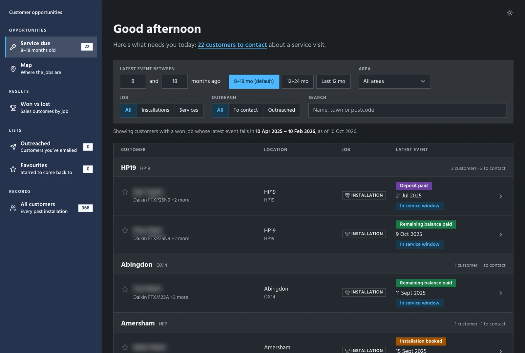Toggle light theme with sun icon
Image resolution: width=525 pixels, height=353 pixels.
point(510,13)
